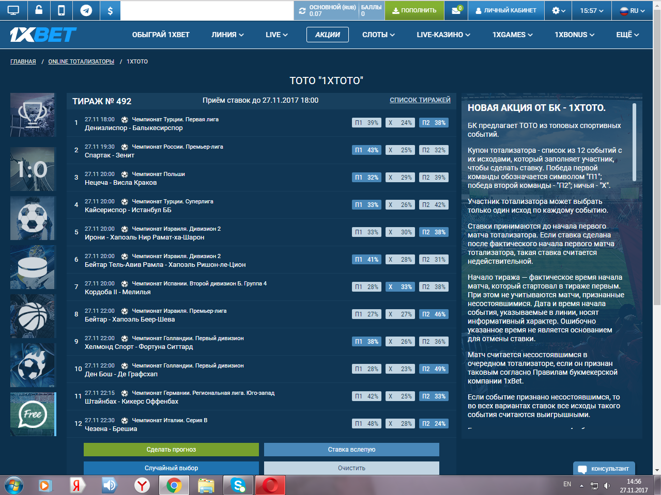Click match row Штайнбах - Кикерс Оффенбах
Viewport: 661px width, 495px height.
tap(262, 396)
